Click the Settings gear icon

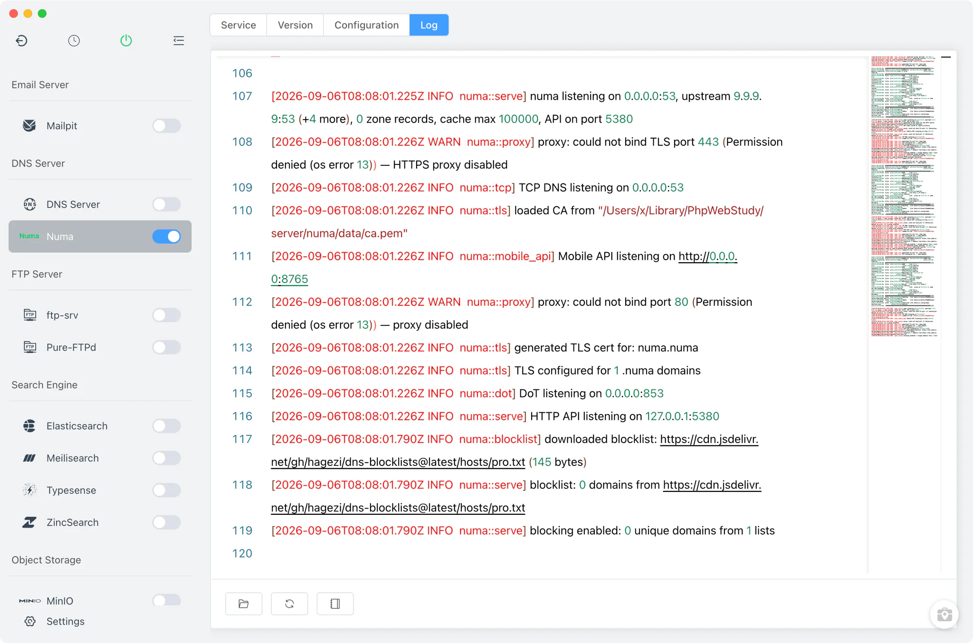click(x=30, y=621)
